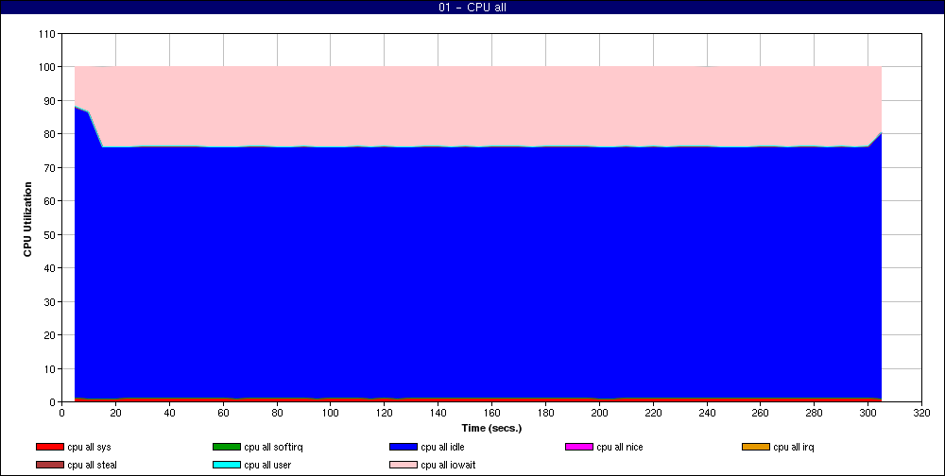
Task: Click the 320 tick label on time axis
Action: [x=922, y=414]
